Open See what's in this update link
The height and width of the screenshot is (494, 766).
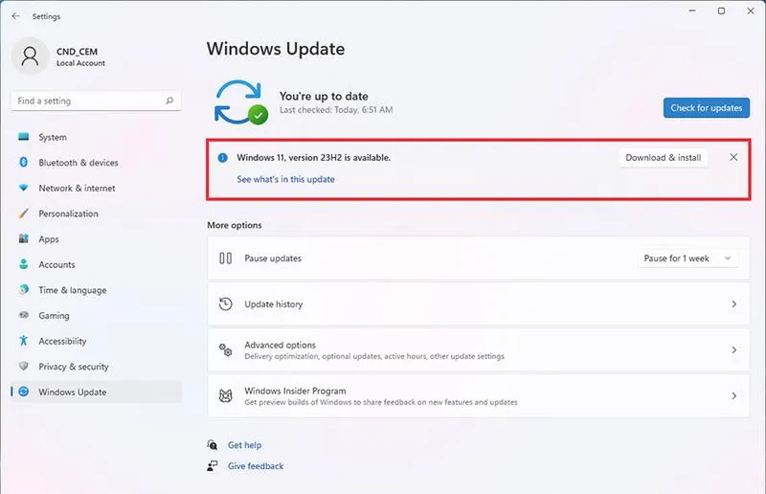tap(285, 179)
